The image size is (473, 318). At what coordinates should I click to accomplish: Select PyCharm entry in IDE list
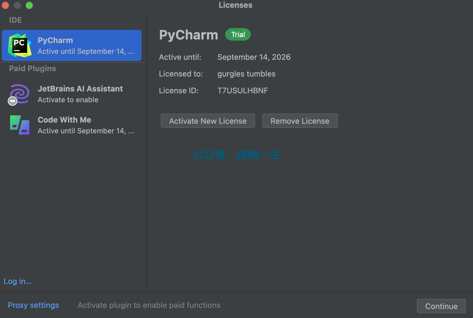tap(72, 45)
